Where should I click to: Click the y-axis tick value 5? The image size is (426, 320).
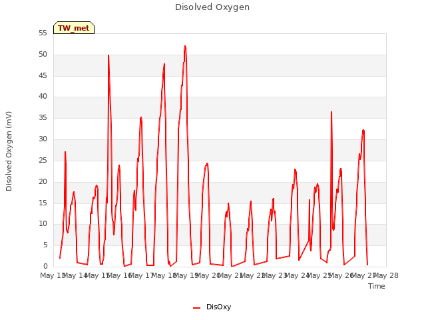pos(45,245)
